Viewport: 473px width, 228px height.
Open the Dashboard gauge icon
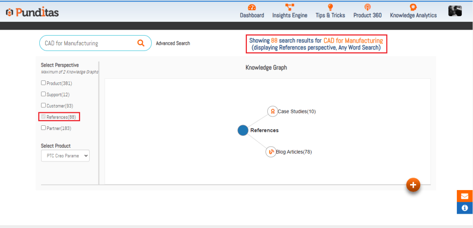pos(252,7)
